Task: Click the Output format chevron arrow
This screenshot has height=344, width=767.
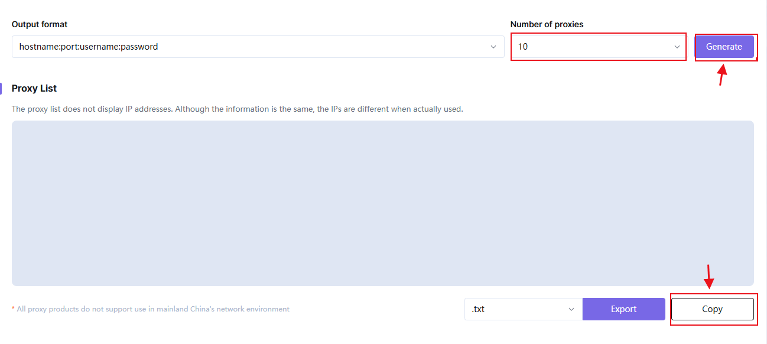Action: 493,47
